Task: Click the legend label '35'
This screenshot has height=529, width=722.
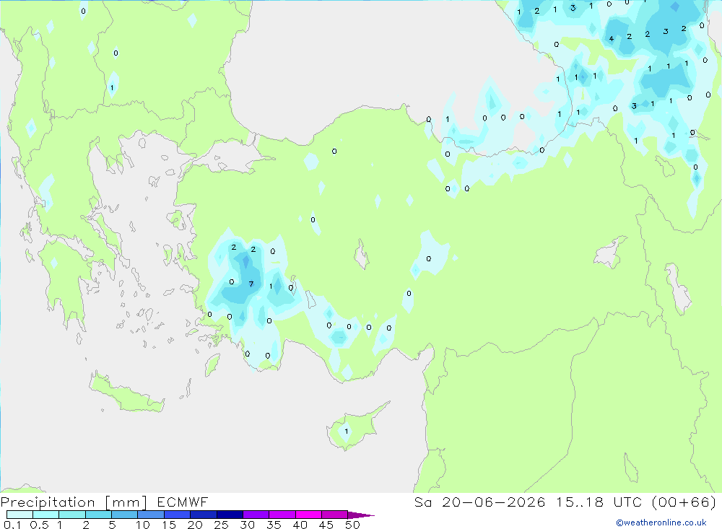Action: pyautogui.click(x=274, y=525)
